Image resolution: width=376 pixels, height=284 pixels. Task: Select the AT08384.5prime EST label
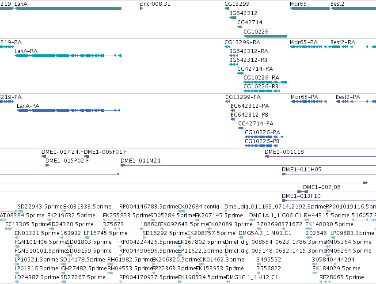[x=22, y=216]
